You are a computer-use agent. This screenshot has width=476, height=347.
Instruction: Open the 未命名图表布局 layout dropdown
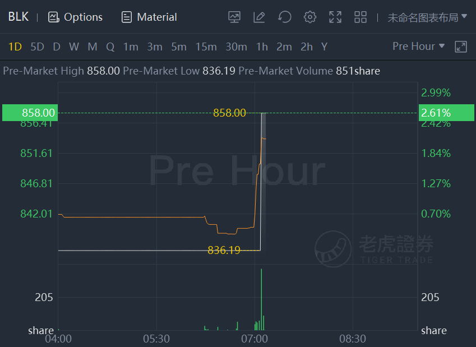coord(427,17)
